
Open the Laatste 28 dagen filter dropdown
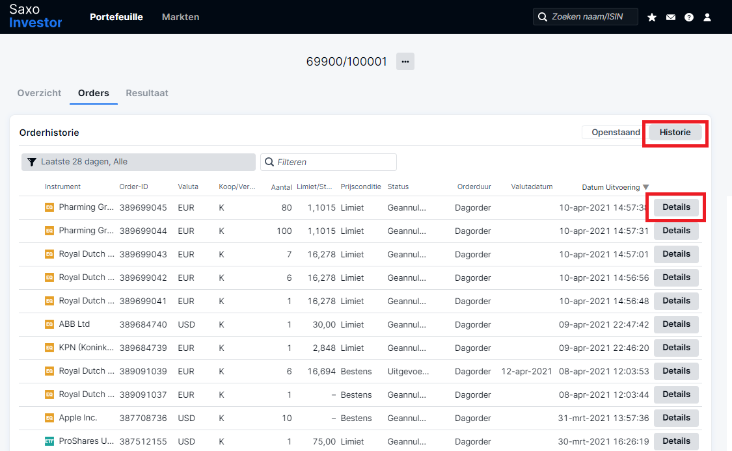pos(138,162)
